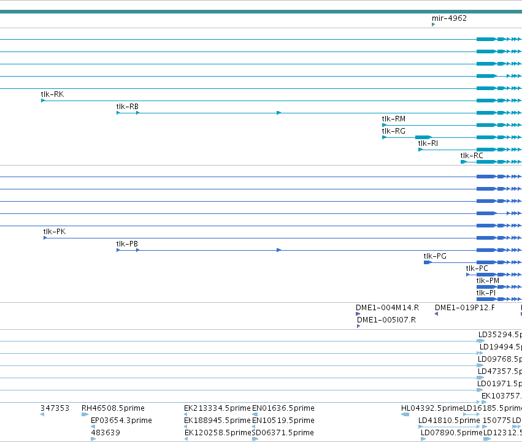Viewport: 522px width, 442px height.
Task: Select the tlk-PG protein label
Action: click(x=435, y=256)
